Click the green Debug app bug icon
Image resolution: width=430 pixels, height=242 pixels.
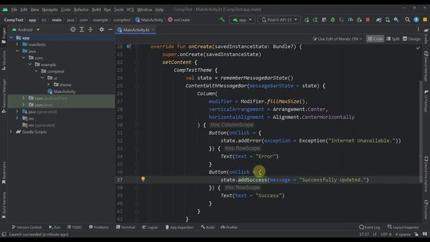click(333, 19)
